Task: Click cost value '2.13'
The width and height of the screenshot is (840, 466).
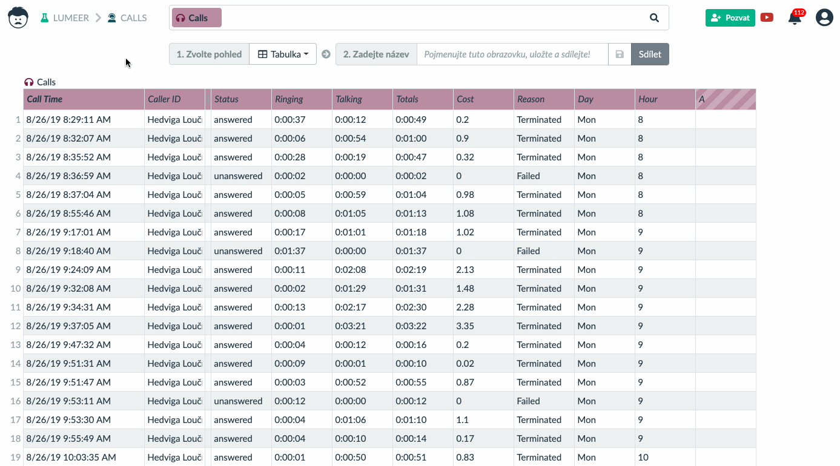Action: click(483, 270)
